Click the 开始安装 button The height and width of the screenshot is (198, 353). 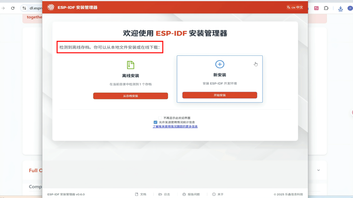click(220, 95)
